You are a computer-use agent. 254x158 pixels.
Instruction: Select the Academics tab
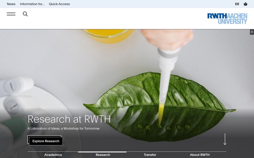point(53,155)
